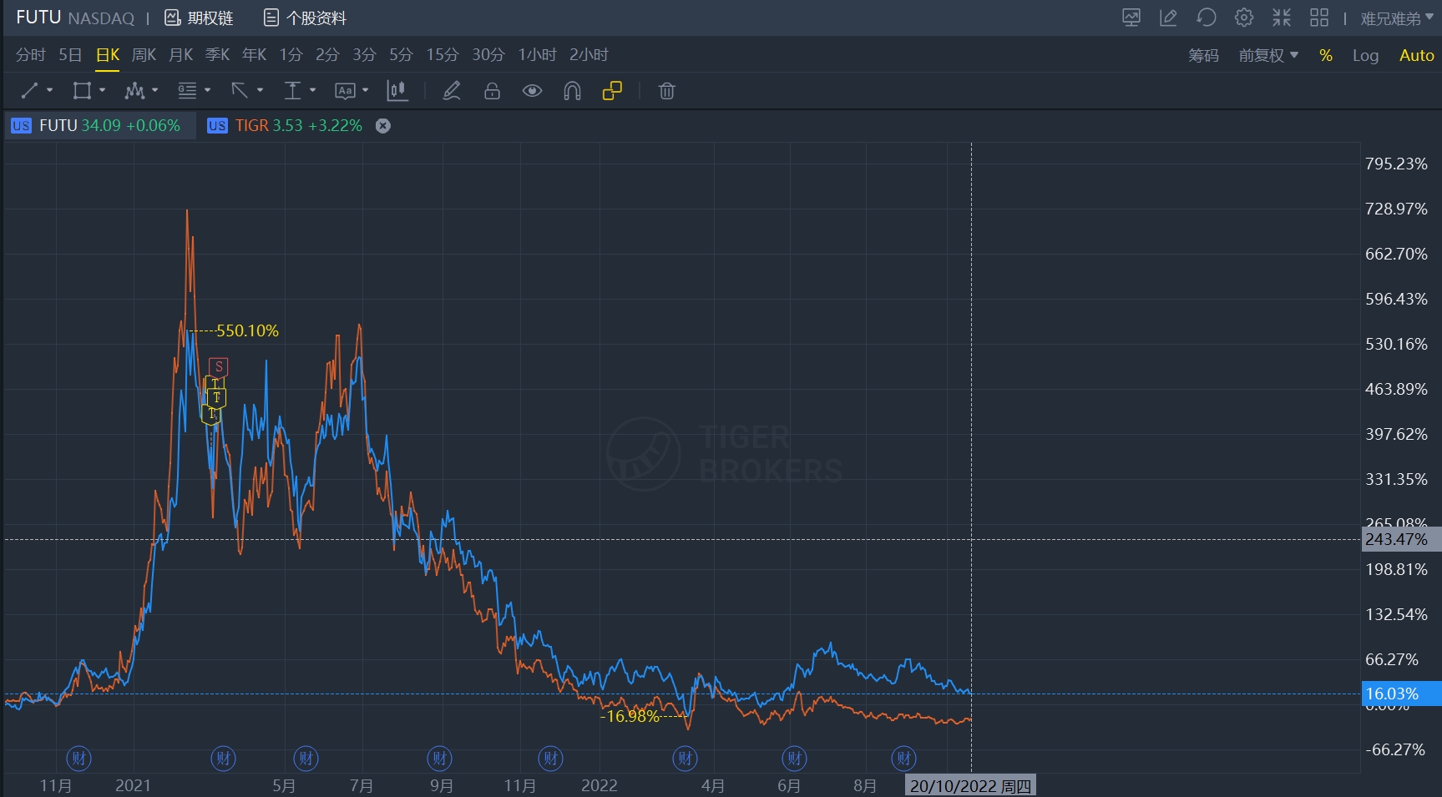Viewport: 1442px width, 797px height.
Task: Click the earnings 财 marker near 6月 2022
Action: (x=794, y=759)
